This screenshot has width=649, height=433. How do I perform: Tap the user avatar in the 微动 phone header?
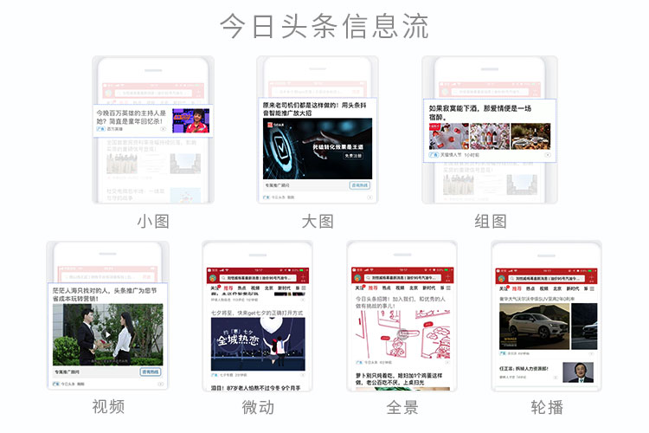coord(213,278)
